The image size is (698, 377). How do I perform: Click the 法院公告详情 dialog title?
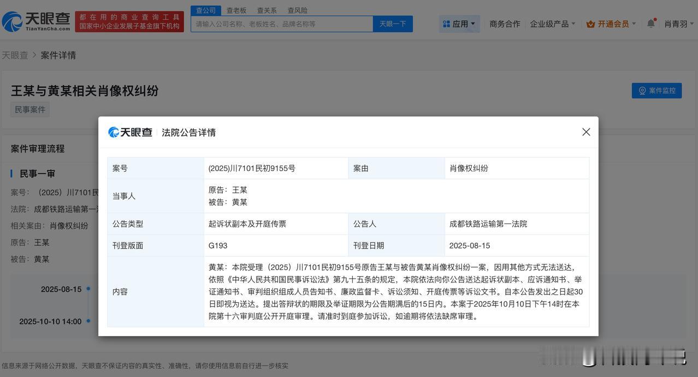[x=188, y=132]
